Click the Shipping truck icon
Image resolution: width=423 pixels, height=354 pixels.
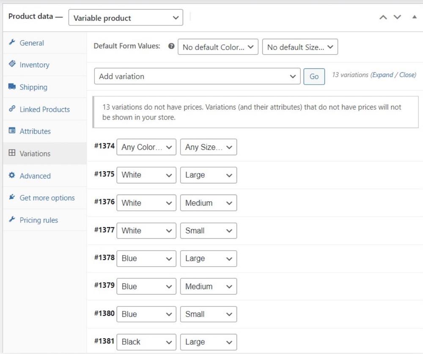12,86
